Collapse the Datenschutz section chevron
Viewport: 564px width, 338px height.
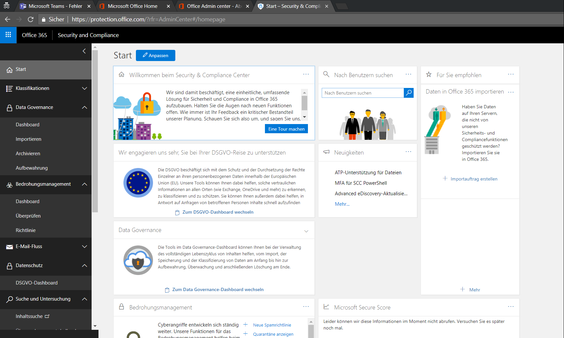[84, 265]
